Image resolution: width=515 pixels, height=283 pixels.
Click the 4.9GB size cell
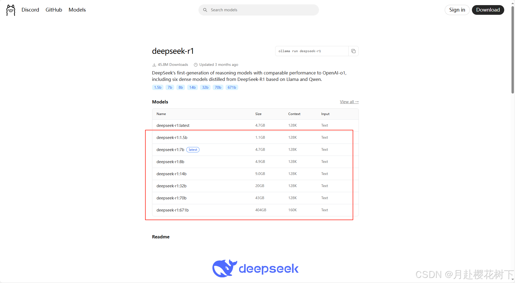260,162
